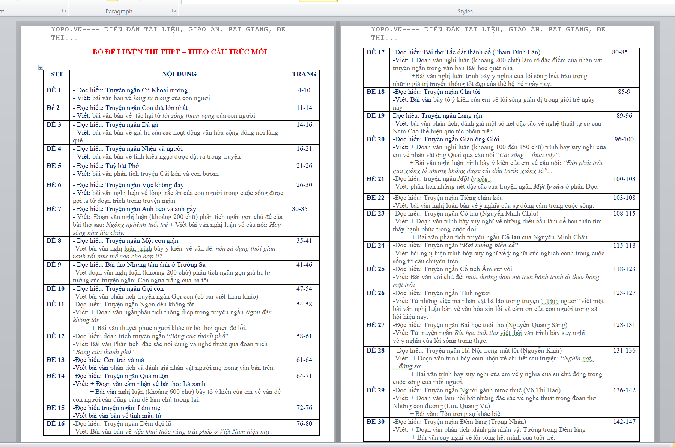The image size is (675, 447).
Task: Click the 'ĐỀ 10' row label
Action: (56, 288)
